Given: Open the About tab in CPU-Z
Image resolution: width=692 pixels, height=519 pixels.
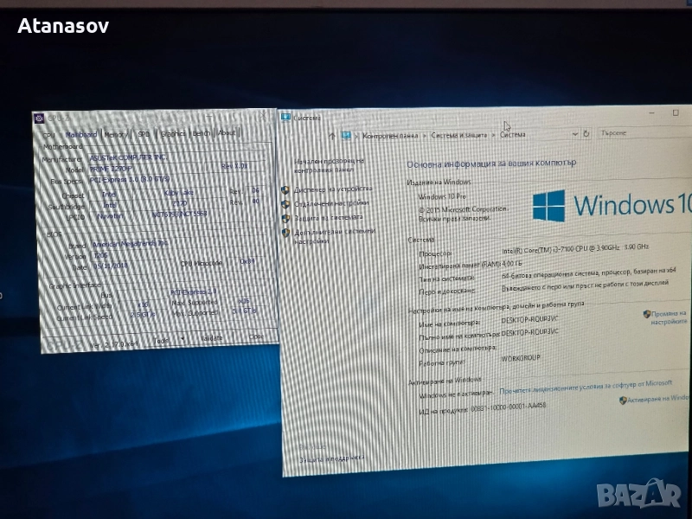Looking at the screenshot, I should [x=227, y=133].
